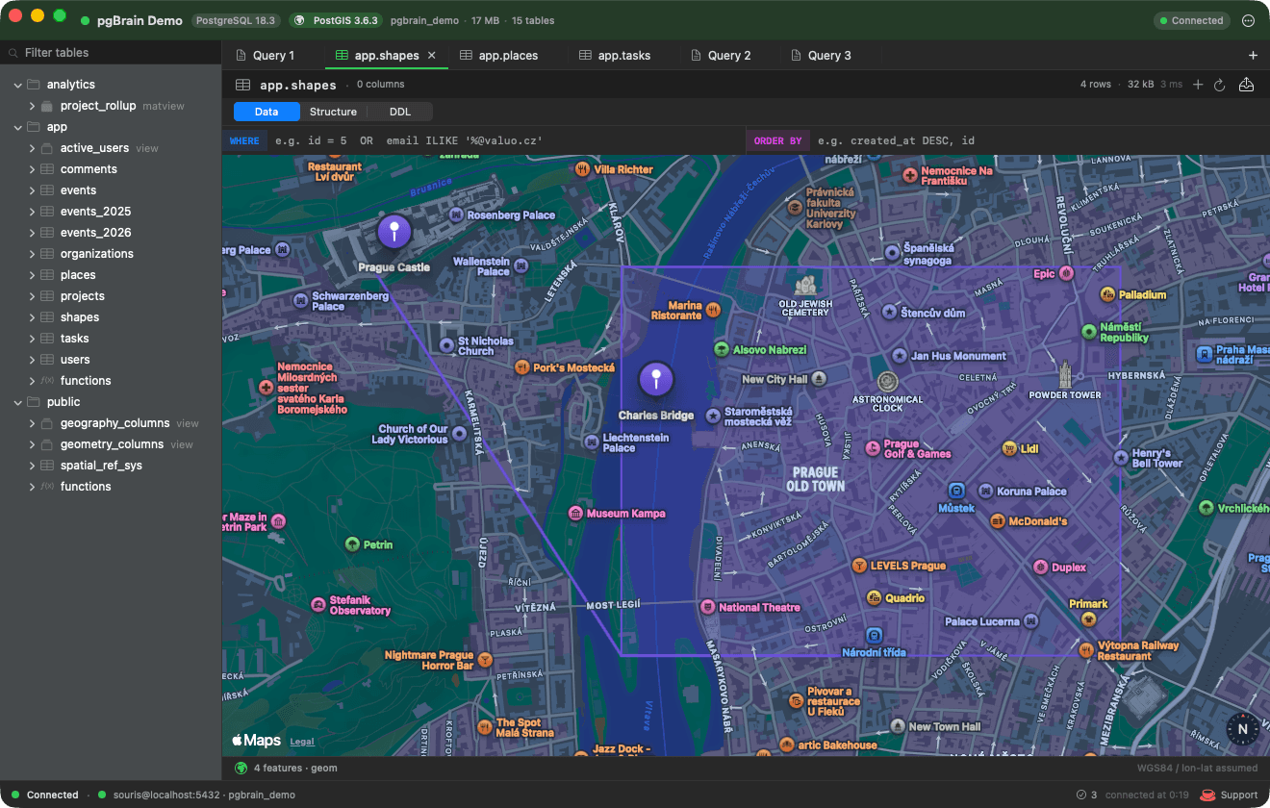
Task: Expand the project_rollup matview
Action: click(x=32, y=106)
